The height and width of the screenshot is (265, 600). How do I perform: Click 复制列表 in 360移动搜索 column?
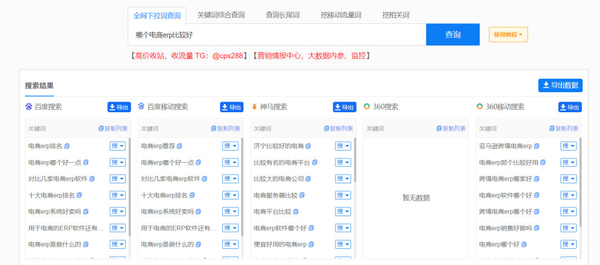[x=564, y=128]
